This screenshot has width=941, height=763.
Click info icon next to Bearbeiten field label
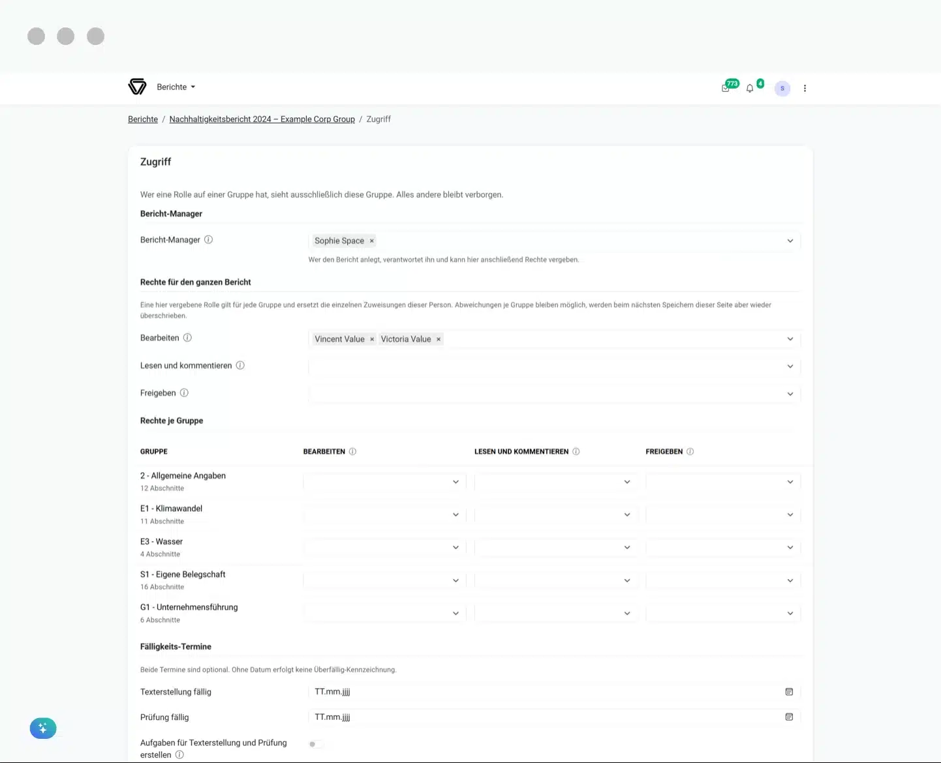coord(187,338)
